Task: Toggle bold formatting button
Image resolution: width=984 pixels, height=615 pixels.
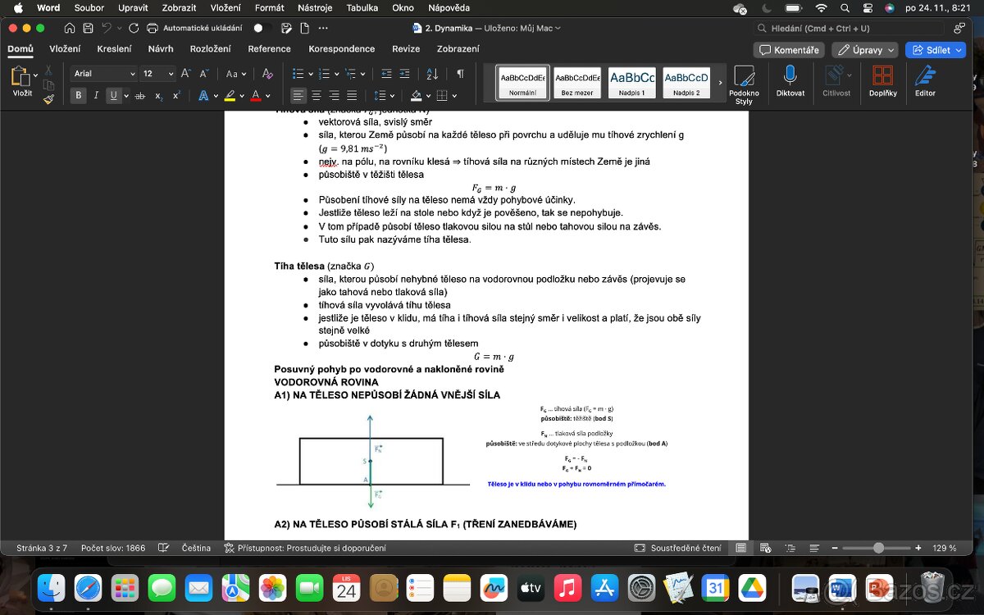Action: pos(79,96)
